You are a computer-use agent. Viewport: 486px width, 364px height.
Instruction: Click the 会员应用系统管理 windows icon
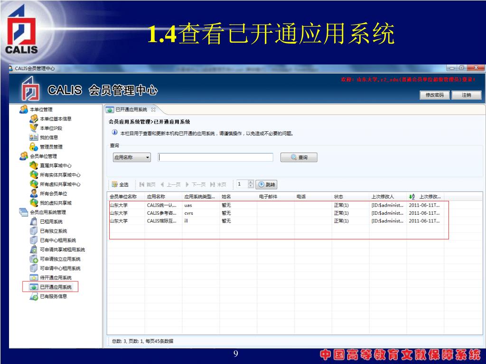coord(24,212)
